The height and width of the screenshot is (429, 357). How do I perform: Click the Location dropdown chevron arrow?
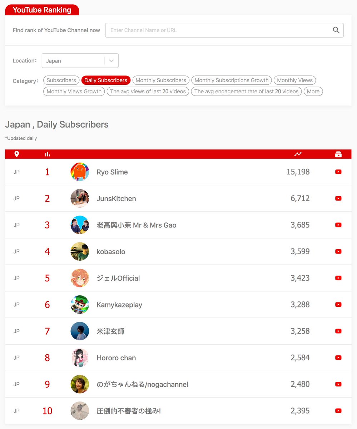[x=111, y=61]
